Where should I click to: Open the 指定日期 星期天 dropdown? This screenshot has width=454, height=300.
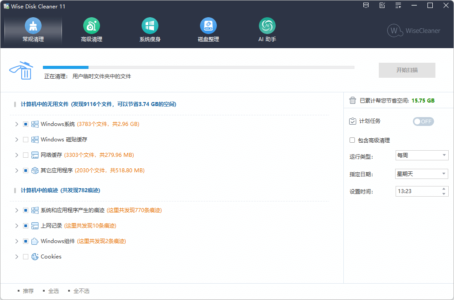click(x=422, y=174)
